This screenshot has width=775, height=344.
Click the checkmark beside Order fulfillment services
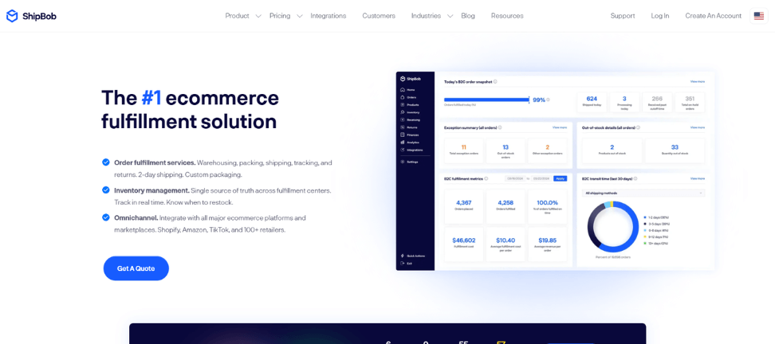tap(106, 162)
